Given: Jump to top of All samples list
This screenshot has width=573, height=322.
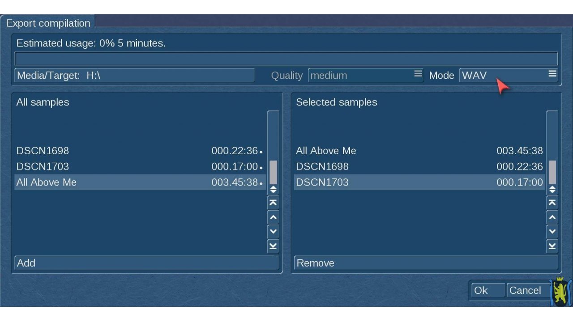Looking at the screenshot, I should click(273, 203).
